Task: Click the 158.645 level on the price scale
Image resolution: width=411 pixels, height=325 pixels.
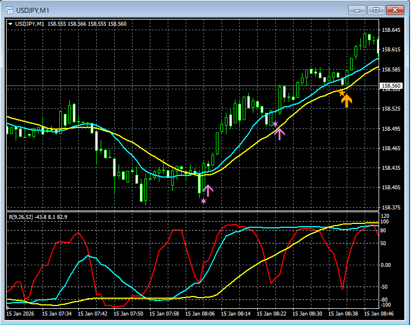Action: (x=390, y=30)
